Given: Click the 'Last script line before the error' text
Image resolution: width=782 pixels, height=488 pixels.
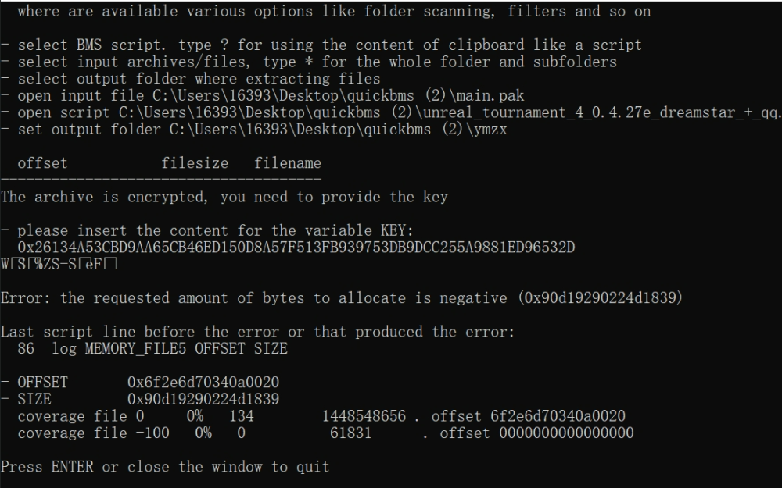Looking at the screenshot, I should (x=257, y=332).
